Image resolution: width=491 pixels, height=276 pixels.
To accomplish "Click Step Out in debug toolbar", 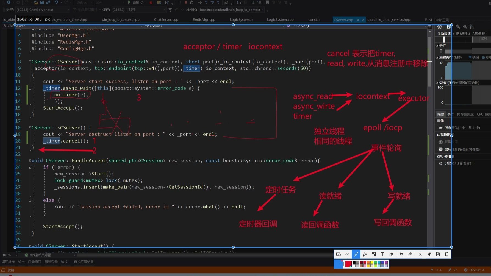I will click(x=218, y=2).
